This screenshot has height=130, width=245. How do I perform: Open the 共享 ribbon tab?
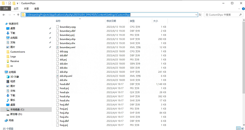point(26,9)
